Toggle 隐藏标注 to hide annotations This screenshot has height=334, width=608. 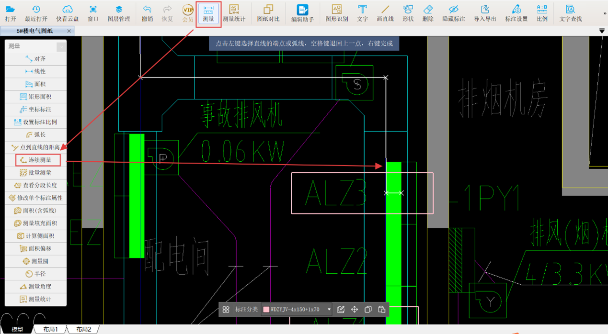(x=453, y=13)
